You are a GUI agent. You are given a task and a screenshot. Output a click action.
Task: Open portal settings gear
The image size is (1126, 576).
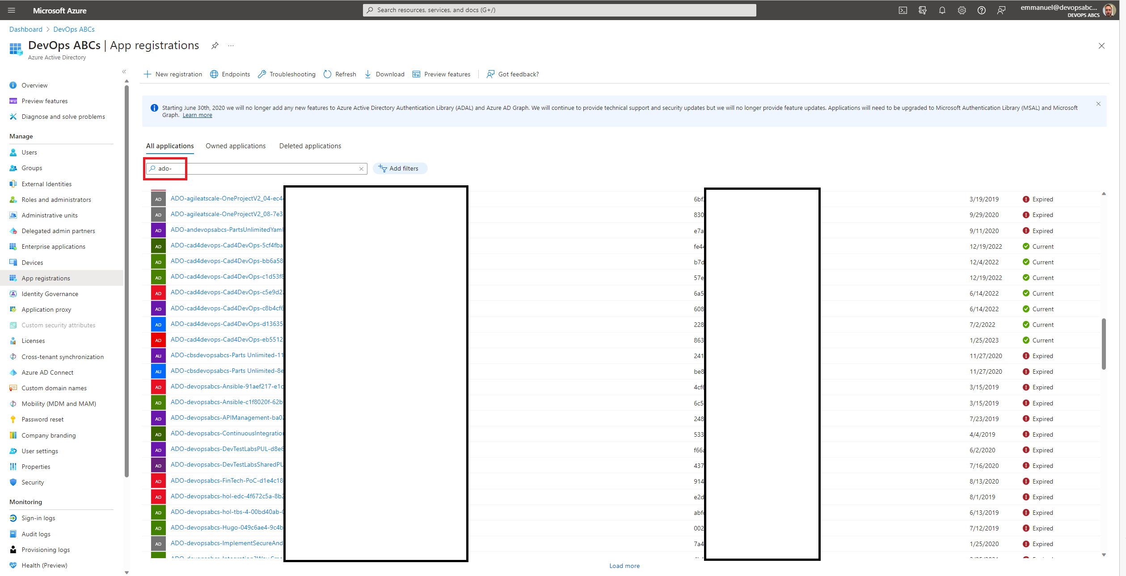962,10
